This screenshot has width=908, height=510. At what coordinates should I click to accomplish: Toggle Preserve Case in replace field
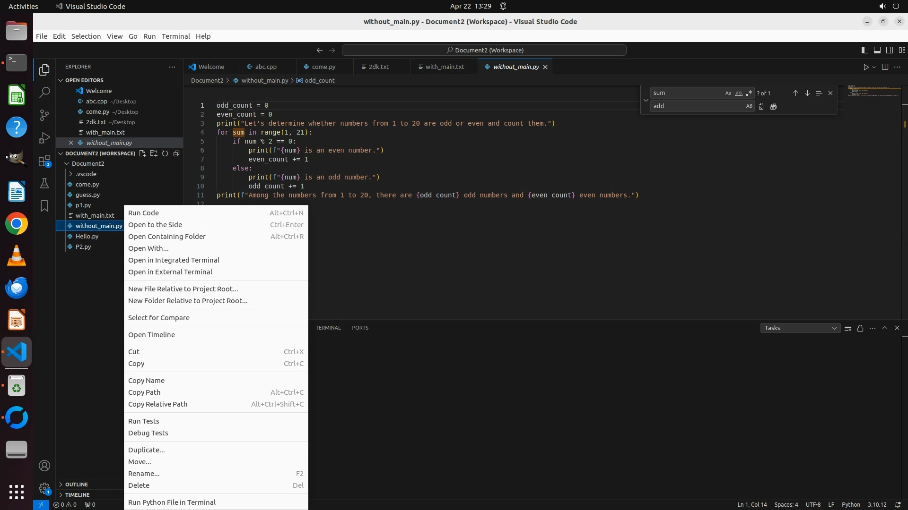[x=749, y=106]
